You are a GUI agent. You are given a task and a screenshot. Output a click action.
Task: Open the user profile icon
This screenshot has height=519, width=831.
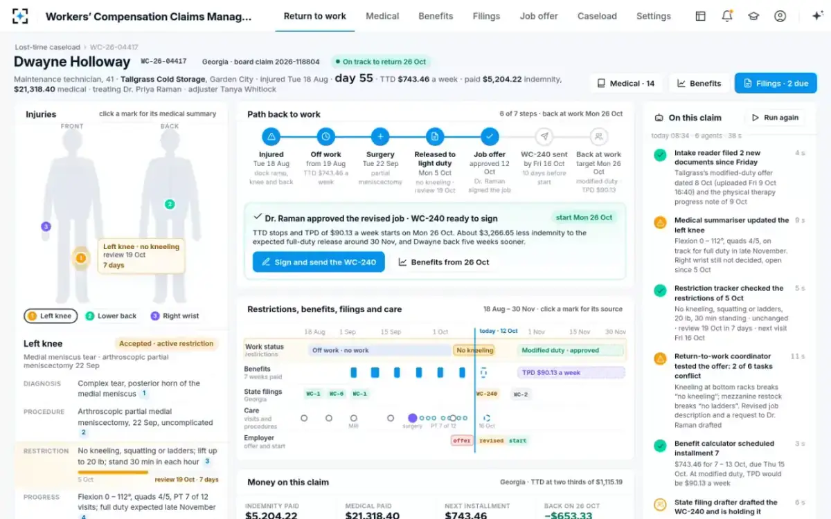point(780,16)
